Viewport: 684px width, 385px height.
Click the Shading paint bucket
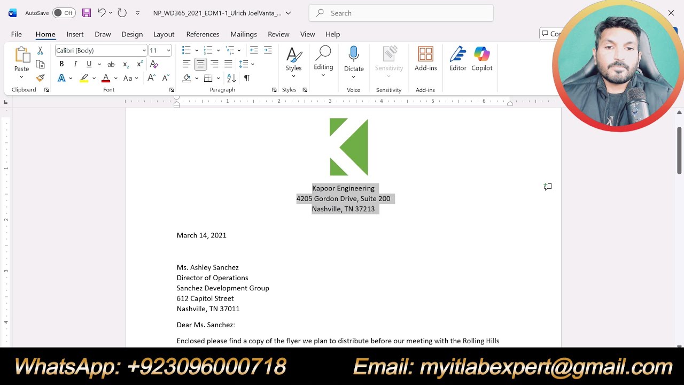[x=186, y=78]
